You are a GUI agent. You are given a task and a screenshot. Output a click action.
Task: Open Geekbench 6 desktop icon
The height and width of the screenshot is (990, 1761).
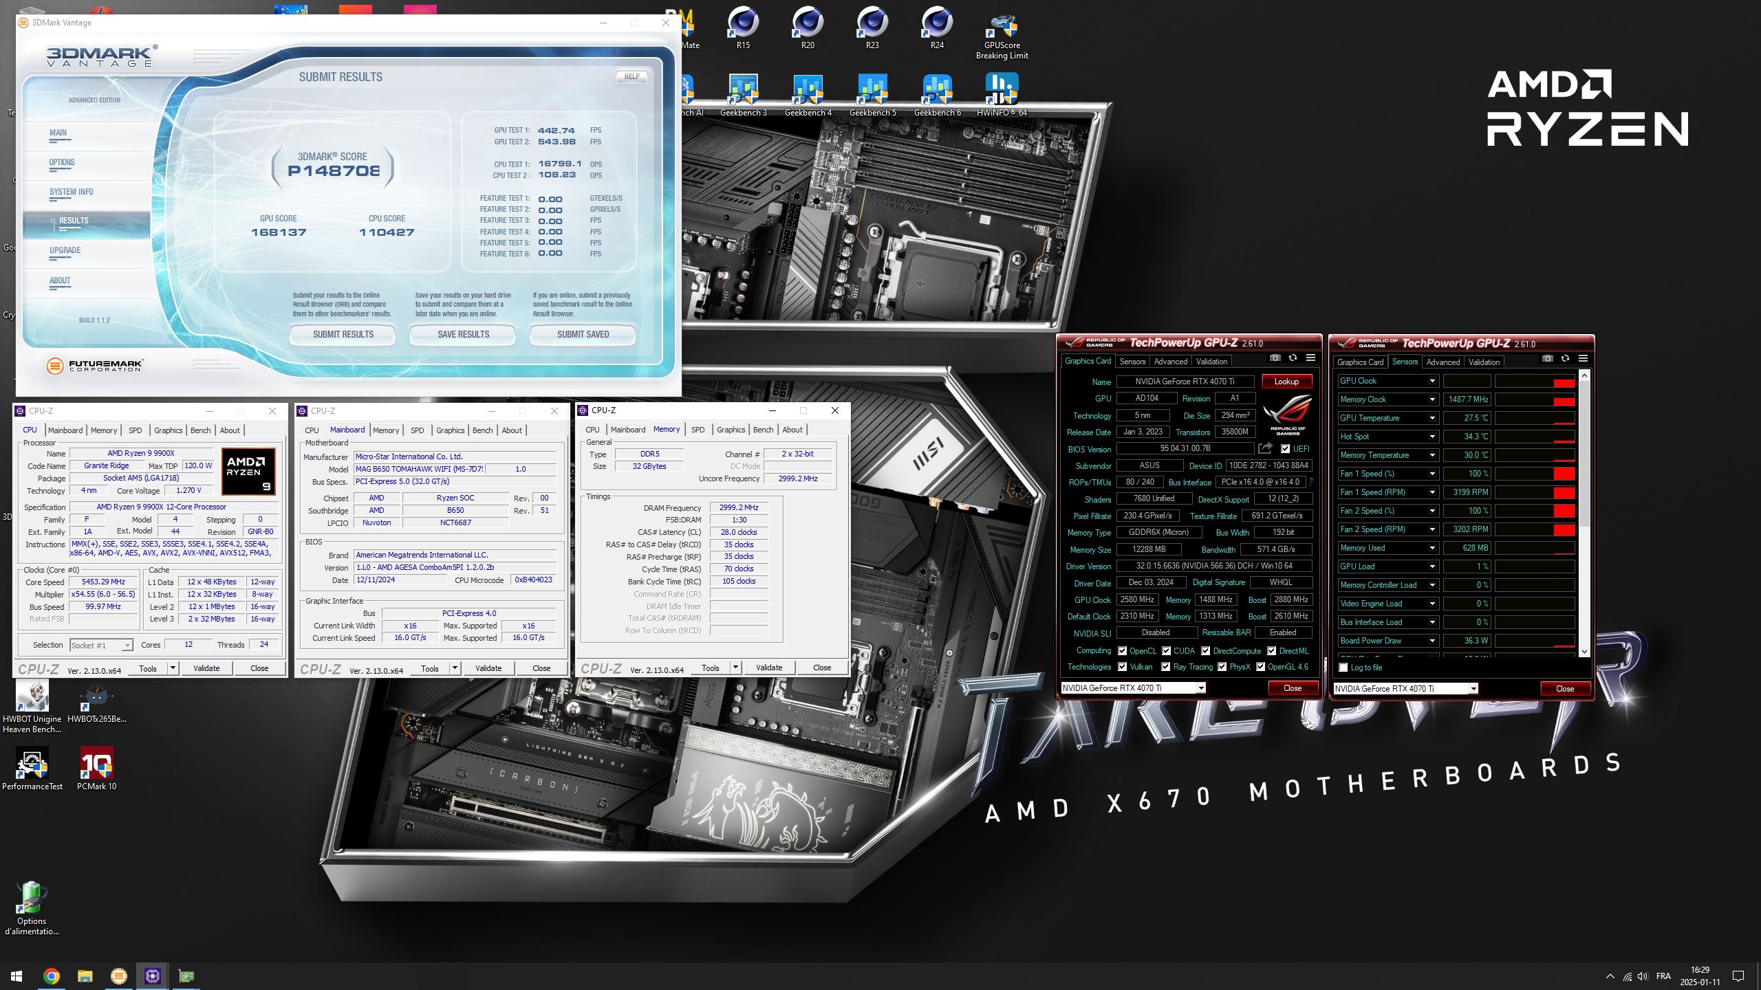937,95
